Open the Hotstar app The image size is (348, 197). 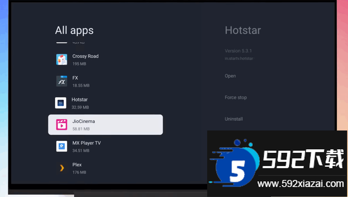[x=230, y=76]
